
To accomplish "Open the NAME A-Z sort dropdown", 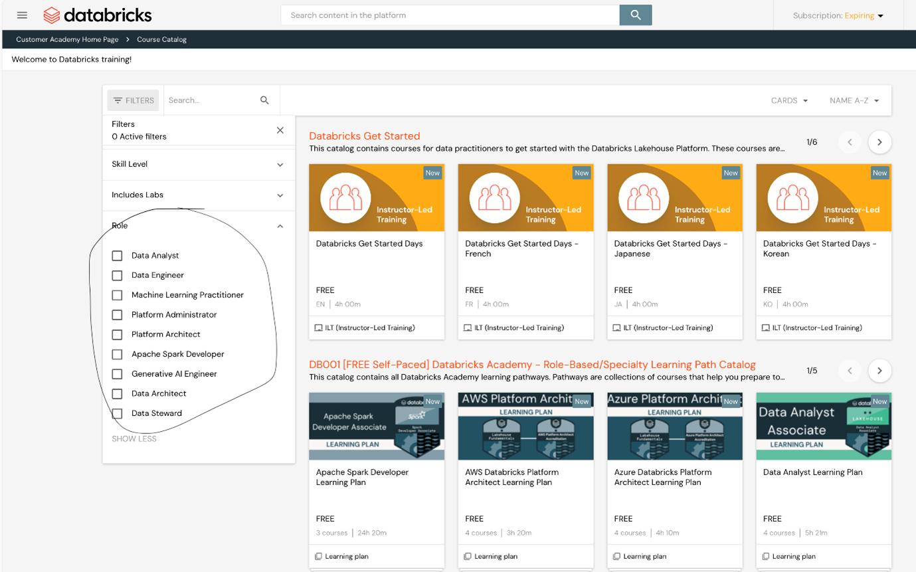I will point(854,101).
